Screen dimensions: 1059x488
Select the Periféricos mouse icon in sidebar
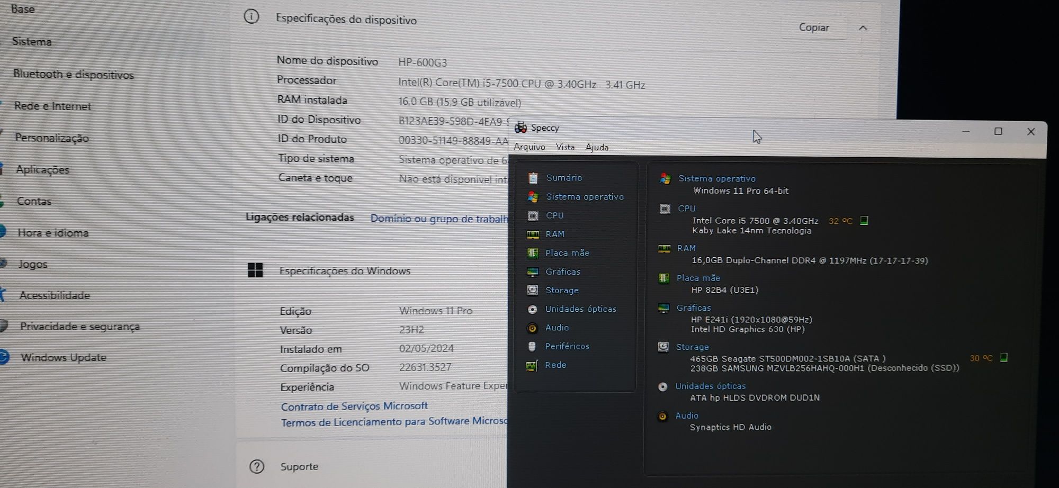tap(532, 346)
